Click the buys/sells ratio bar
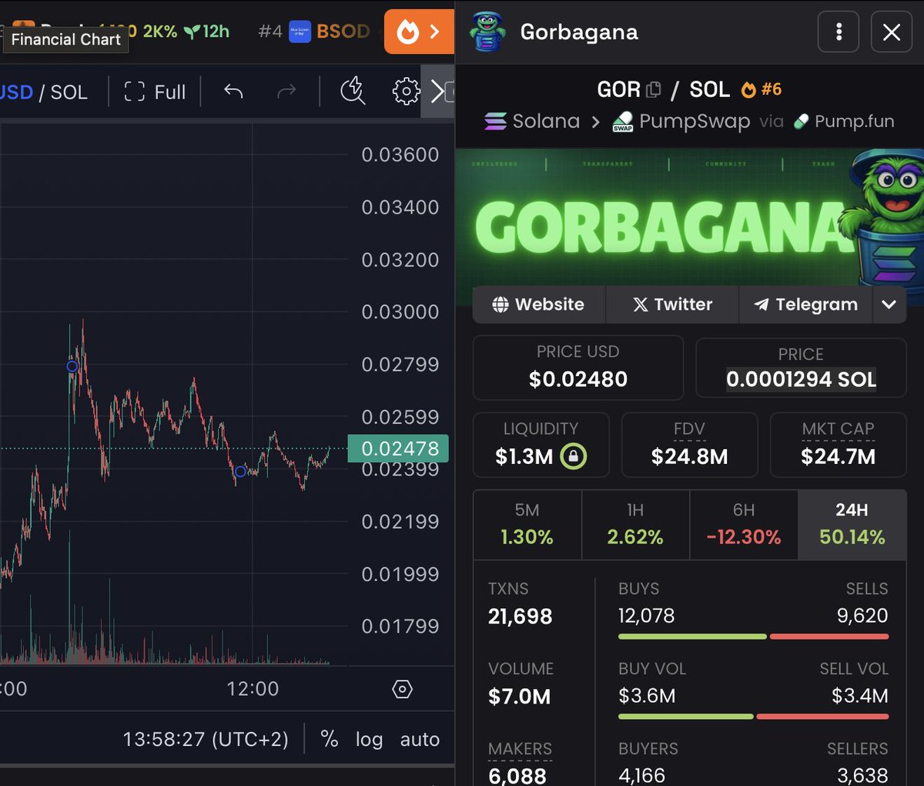924x786 pixels. point(753,637)
